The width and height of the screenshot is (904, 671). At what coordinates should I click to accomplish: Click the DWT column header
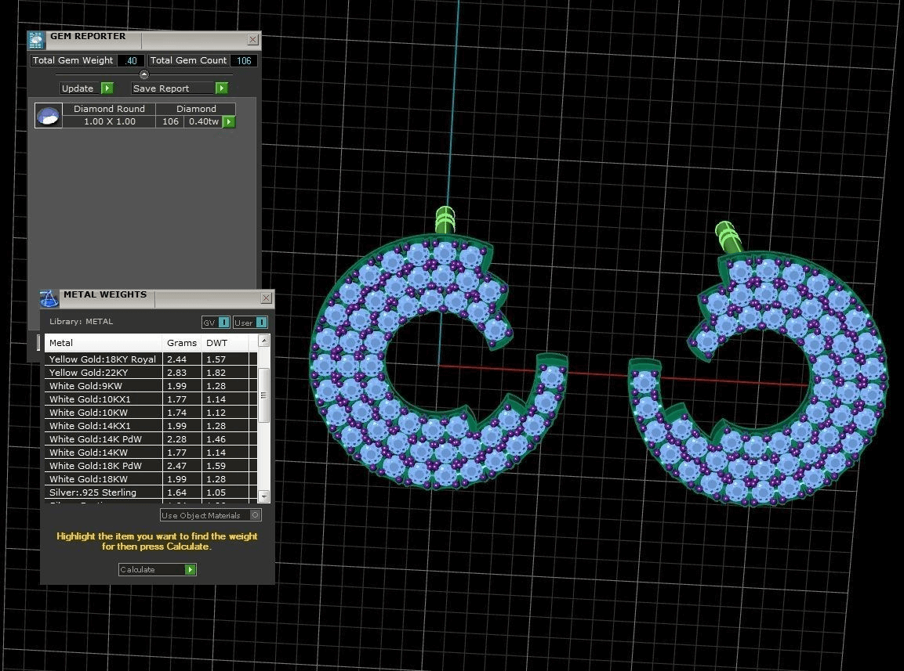click(x=226, y=343)
